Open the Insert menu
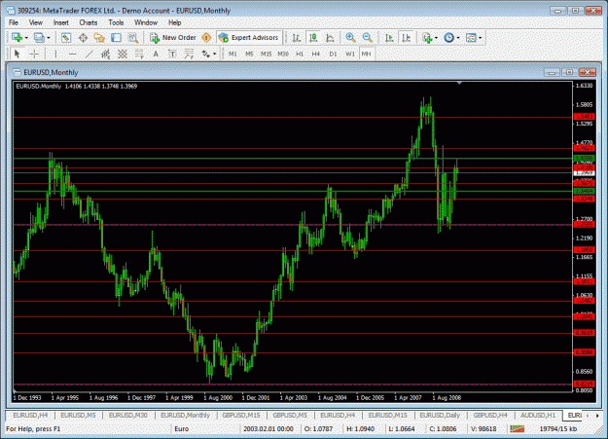This screenshot has width=608, height=439. click(61, 22)
